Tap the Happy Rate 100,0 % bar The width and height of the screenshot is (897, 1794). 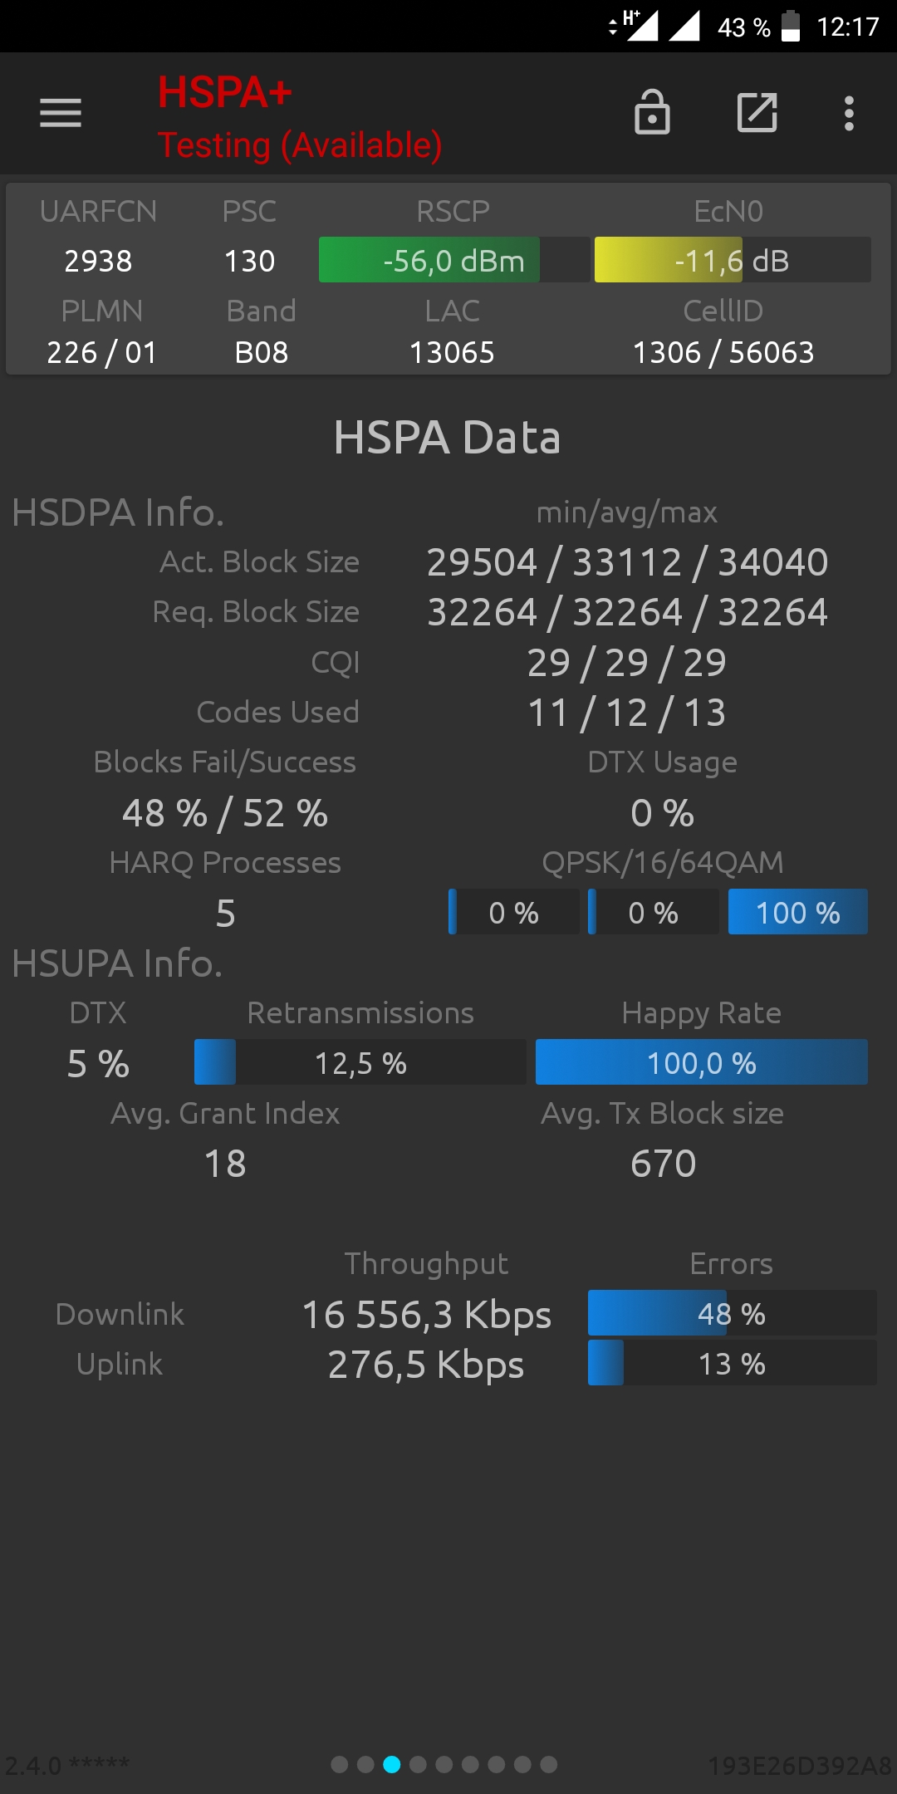click(x=702, y=1062)
